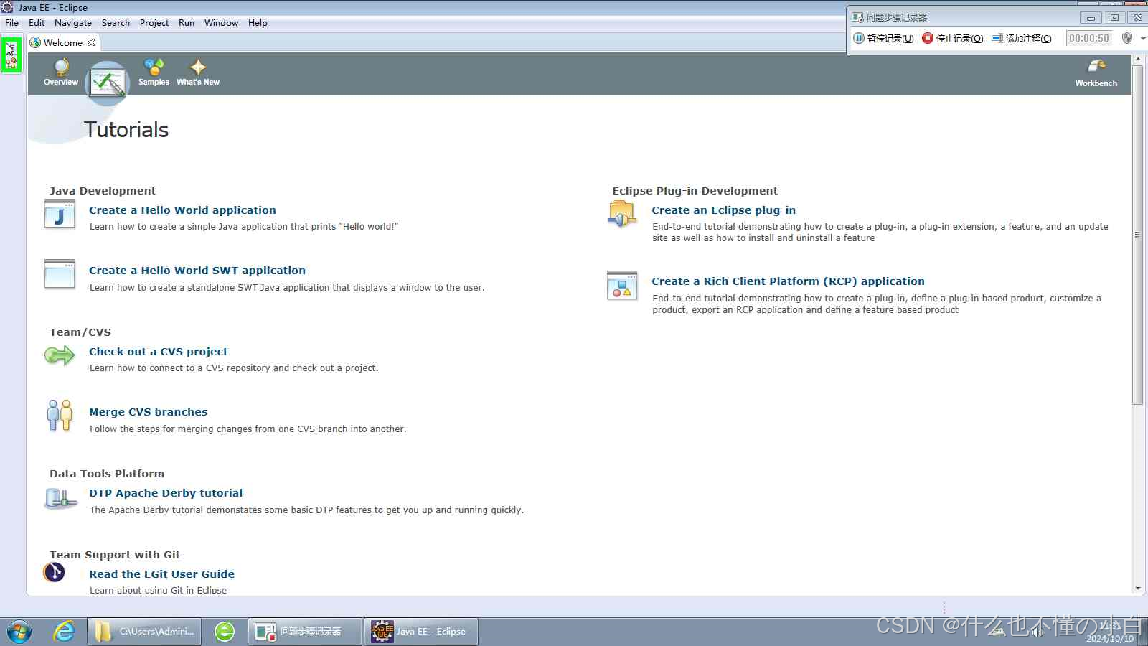The height and width of the screenshot is (646, 1148).
Task: Add comment in Steps Recorder
Action: (x=1022, y=38)
